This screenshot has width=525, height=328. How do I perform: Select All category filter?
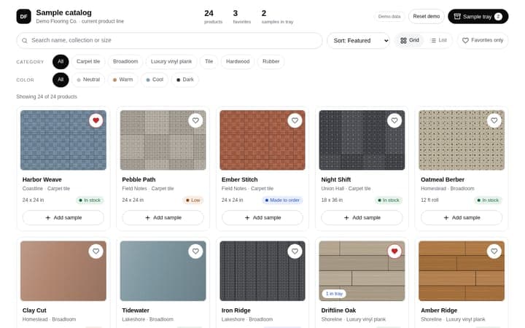coord(61,61)
